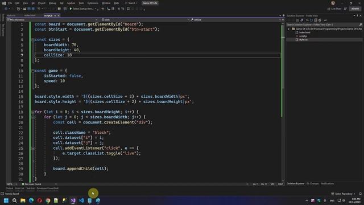
Task: Click Collapse All icon in Solution Explorer
Action: click(x=316, y=20)
